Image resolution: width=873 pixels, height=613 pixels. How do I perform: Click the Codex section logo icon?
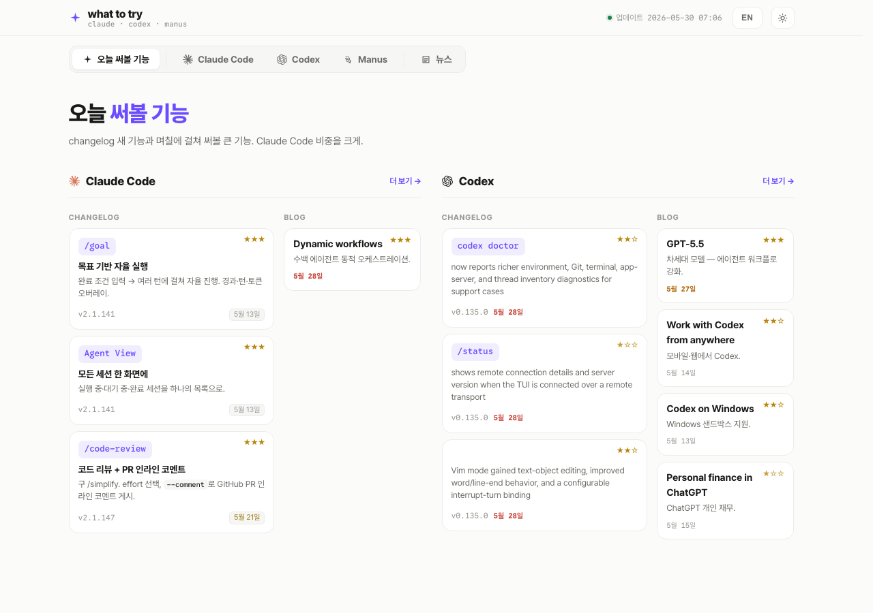pos(447,181)
